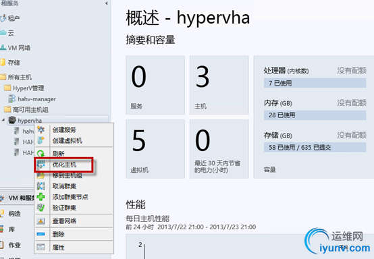Choose 创建虚拟机 from context menu
Viewport: 374px width, 259px height.
pos(68,140)
